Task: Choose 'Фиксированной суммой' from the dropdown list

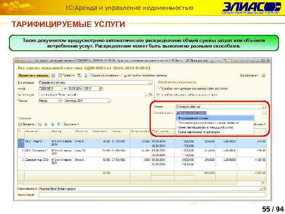Action: (215, 118)
